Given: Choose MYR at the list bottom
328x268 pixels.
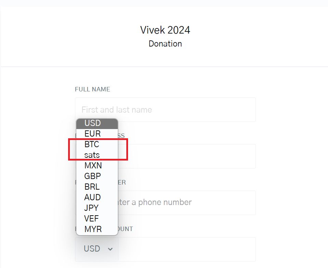Looking at the screenshot, I should click(93, 229).
